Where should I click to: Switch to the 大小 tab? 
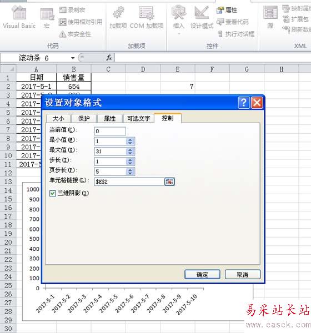pyautogui.click(x=58, y=118)
